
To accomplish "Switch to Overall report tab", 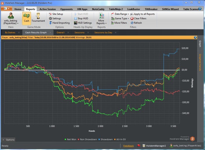I will pos(61,32).
